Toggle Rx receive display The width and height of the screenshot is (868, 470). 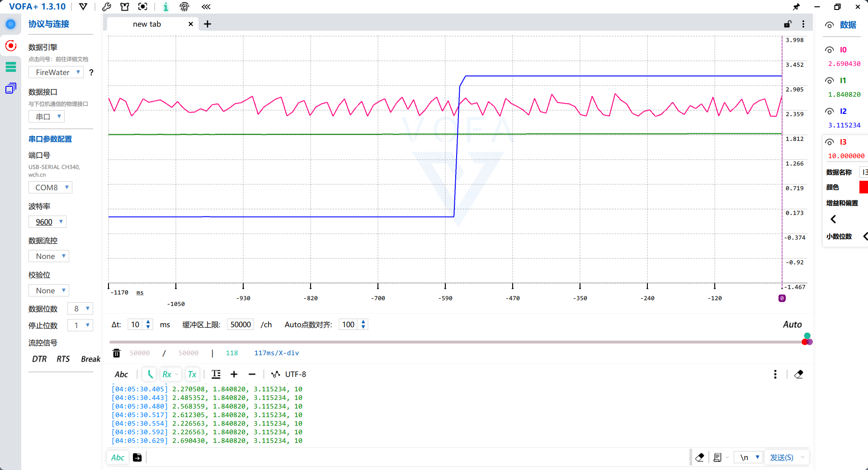click(170, 374)
